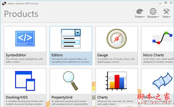Viewport: 174px width, 107px height.
Task: Click the 'Part-based and masked editors' description
Action: 70,60
